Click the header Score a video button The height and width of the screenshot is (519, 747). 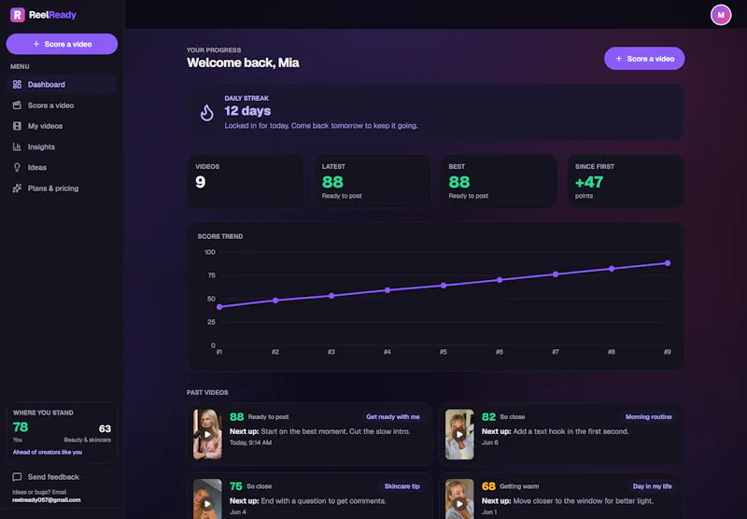pos(644,59)
